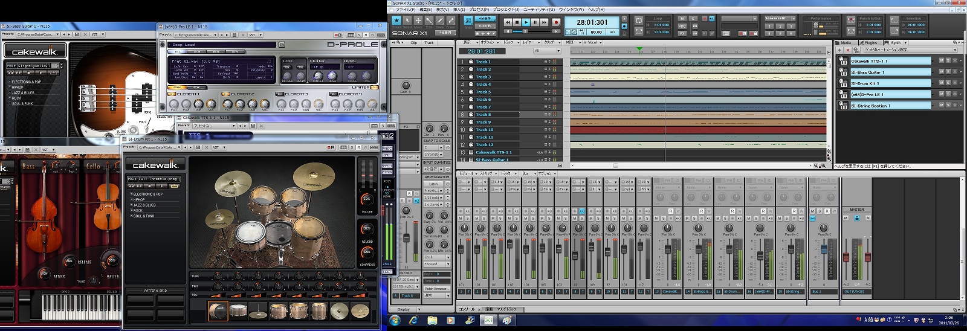Open Internet Explorer from the taskbar
This screenshot has height=331, width=967.
click(413, 320)
